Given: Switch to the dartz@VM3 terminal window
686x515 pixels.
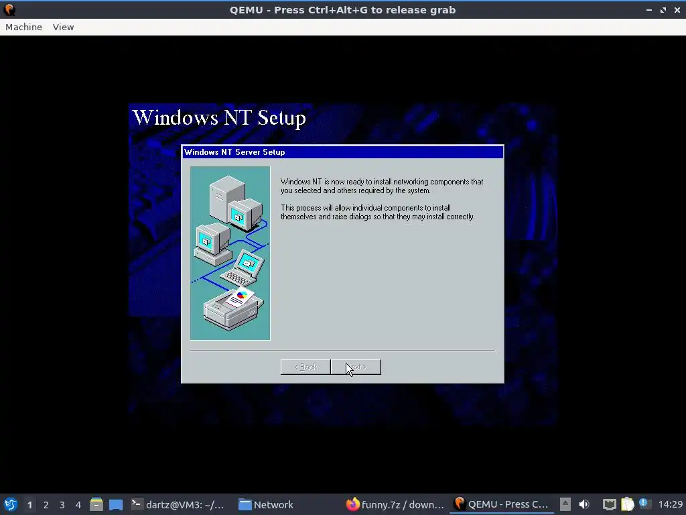Looking at the screenshot, I should coord(178,504).
